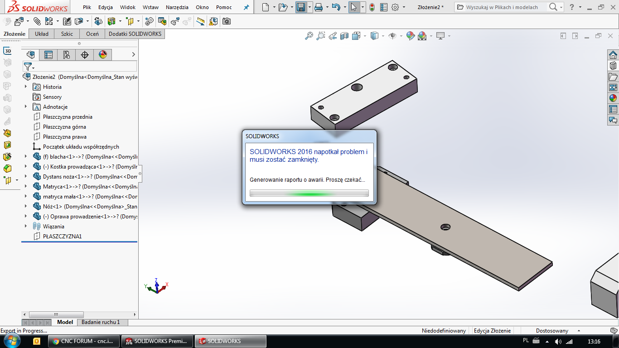Screen dimensions: 619x348
Task: Click the Edit appearance icon
Action: (x=411, y=36)
